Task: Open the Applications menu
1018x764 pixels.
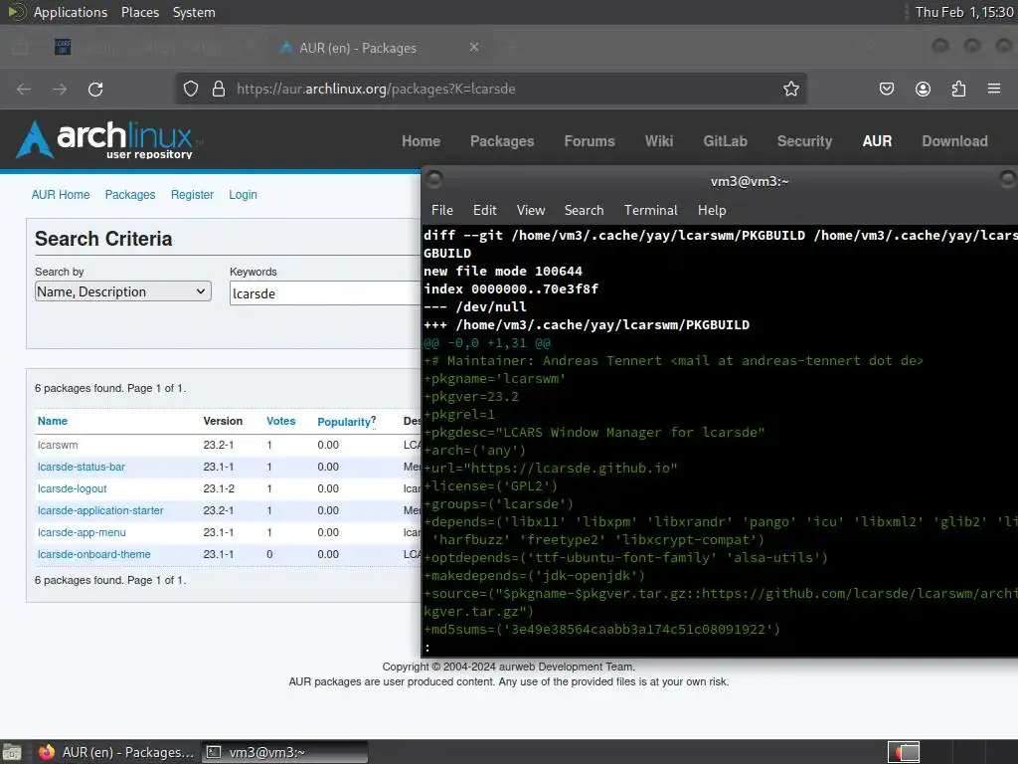Action: (x=71, y=12)
